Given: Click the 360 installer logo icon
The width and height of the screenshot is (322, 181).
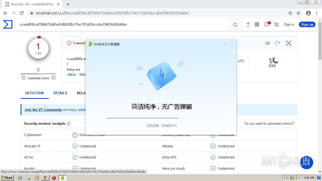Looking at the screenshot, I should coord(90,44).
